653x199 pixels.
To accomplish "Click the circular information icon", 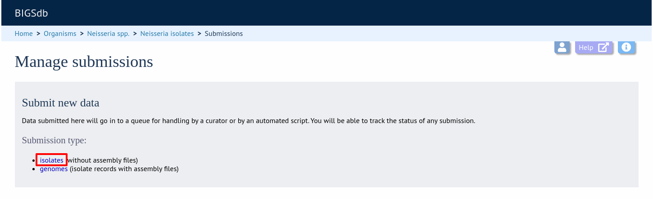I will click(x=626, y=47).
